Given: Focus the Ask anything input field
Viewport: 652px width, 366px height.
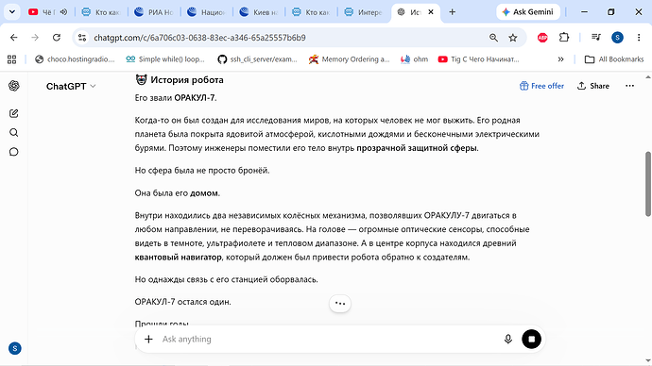Looking at the screenshot, I should (x=329, y=339).
